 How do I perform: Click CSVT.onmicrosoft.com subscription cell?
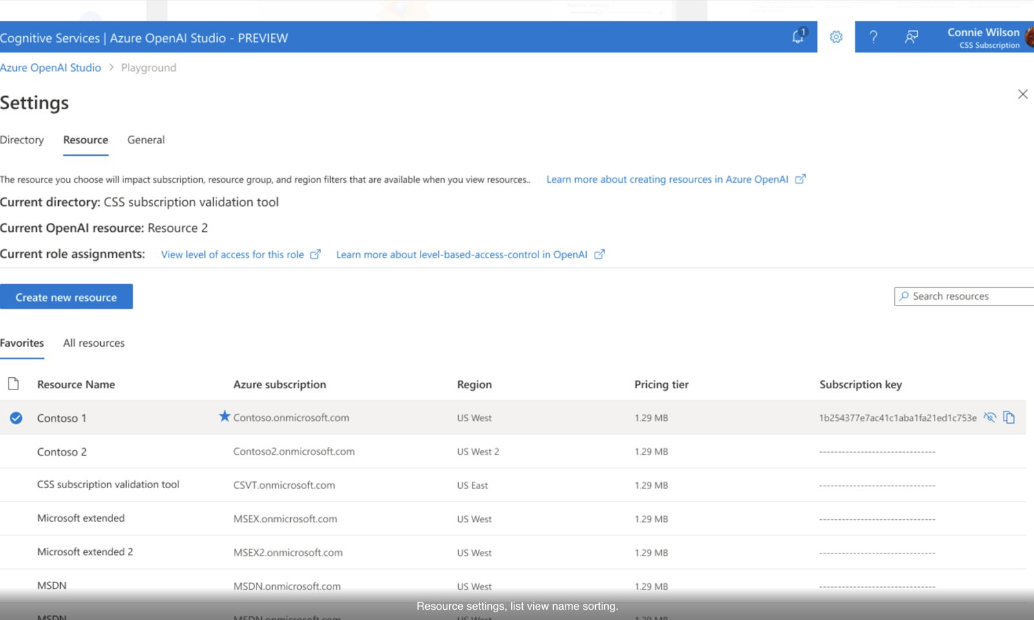(x=284, y=485)
